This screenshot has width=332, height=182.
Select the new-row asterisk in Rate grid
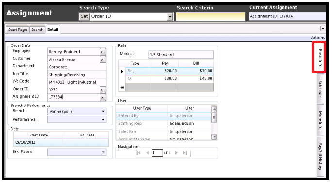(x=122, y=88)
